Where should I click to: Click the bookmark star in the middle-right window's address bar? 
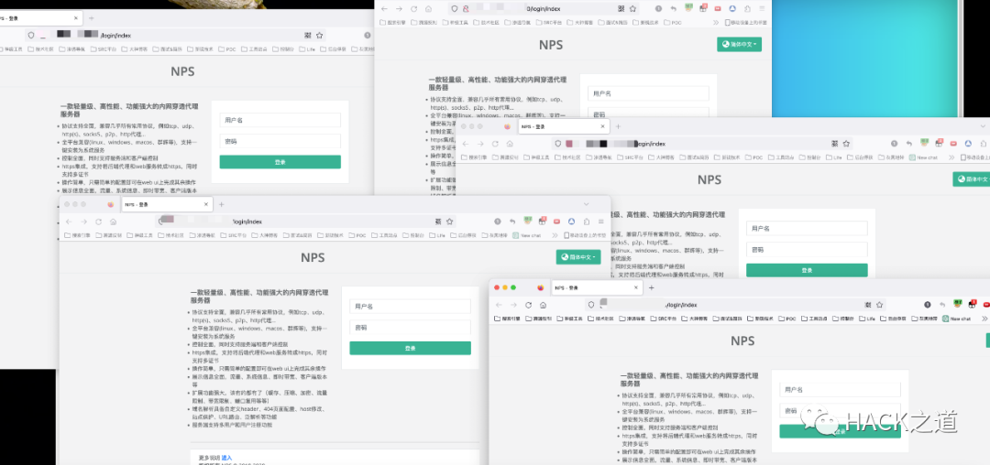[x=847, y=144]
